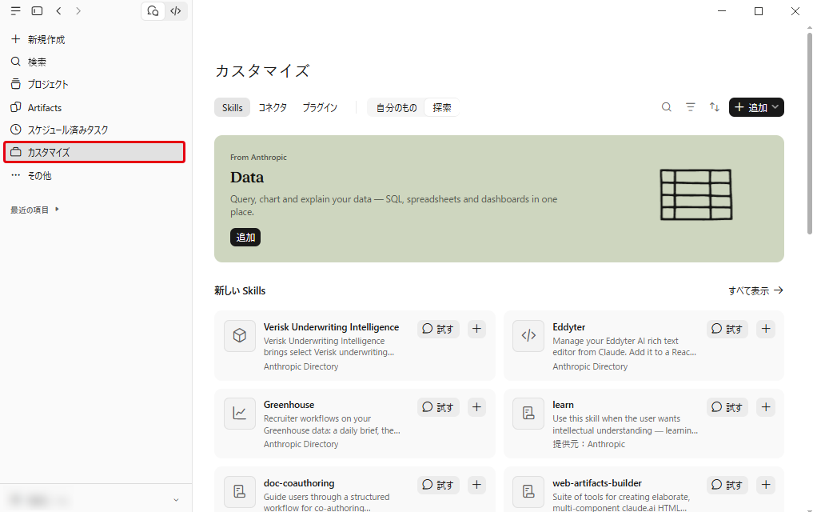
Task: Click the Verisk Underwriting Intelligence cube icon
Action: click(240, 336)
